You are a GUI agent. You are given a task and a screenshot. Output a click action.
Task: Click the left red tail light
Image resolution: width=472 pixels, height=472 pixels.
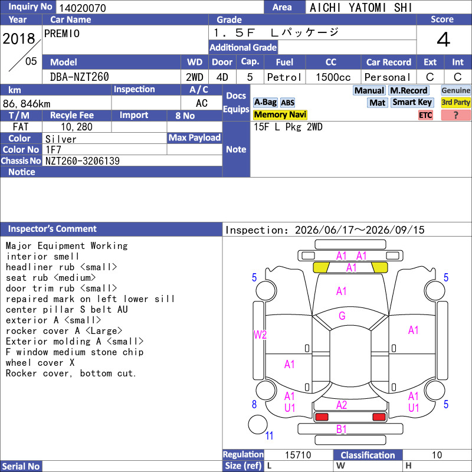click(322, 417)
